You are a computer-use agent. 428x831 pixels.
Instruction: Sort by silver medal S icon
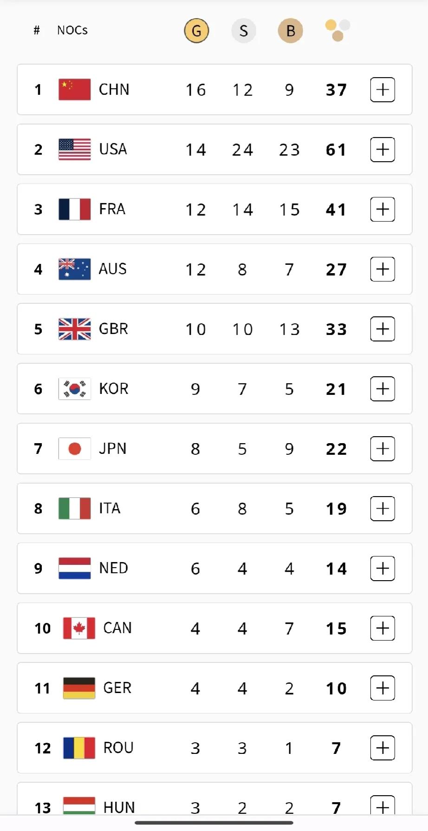tap(244, 31)
